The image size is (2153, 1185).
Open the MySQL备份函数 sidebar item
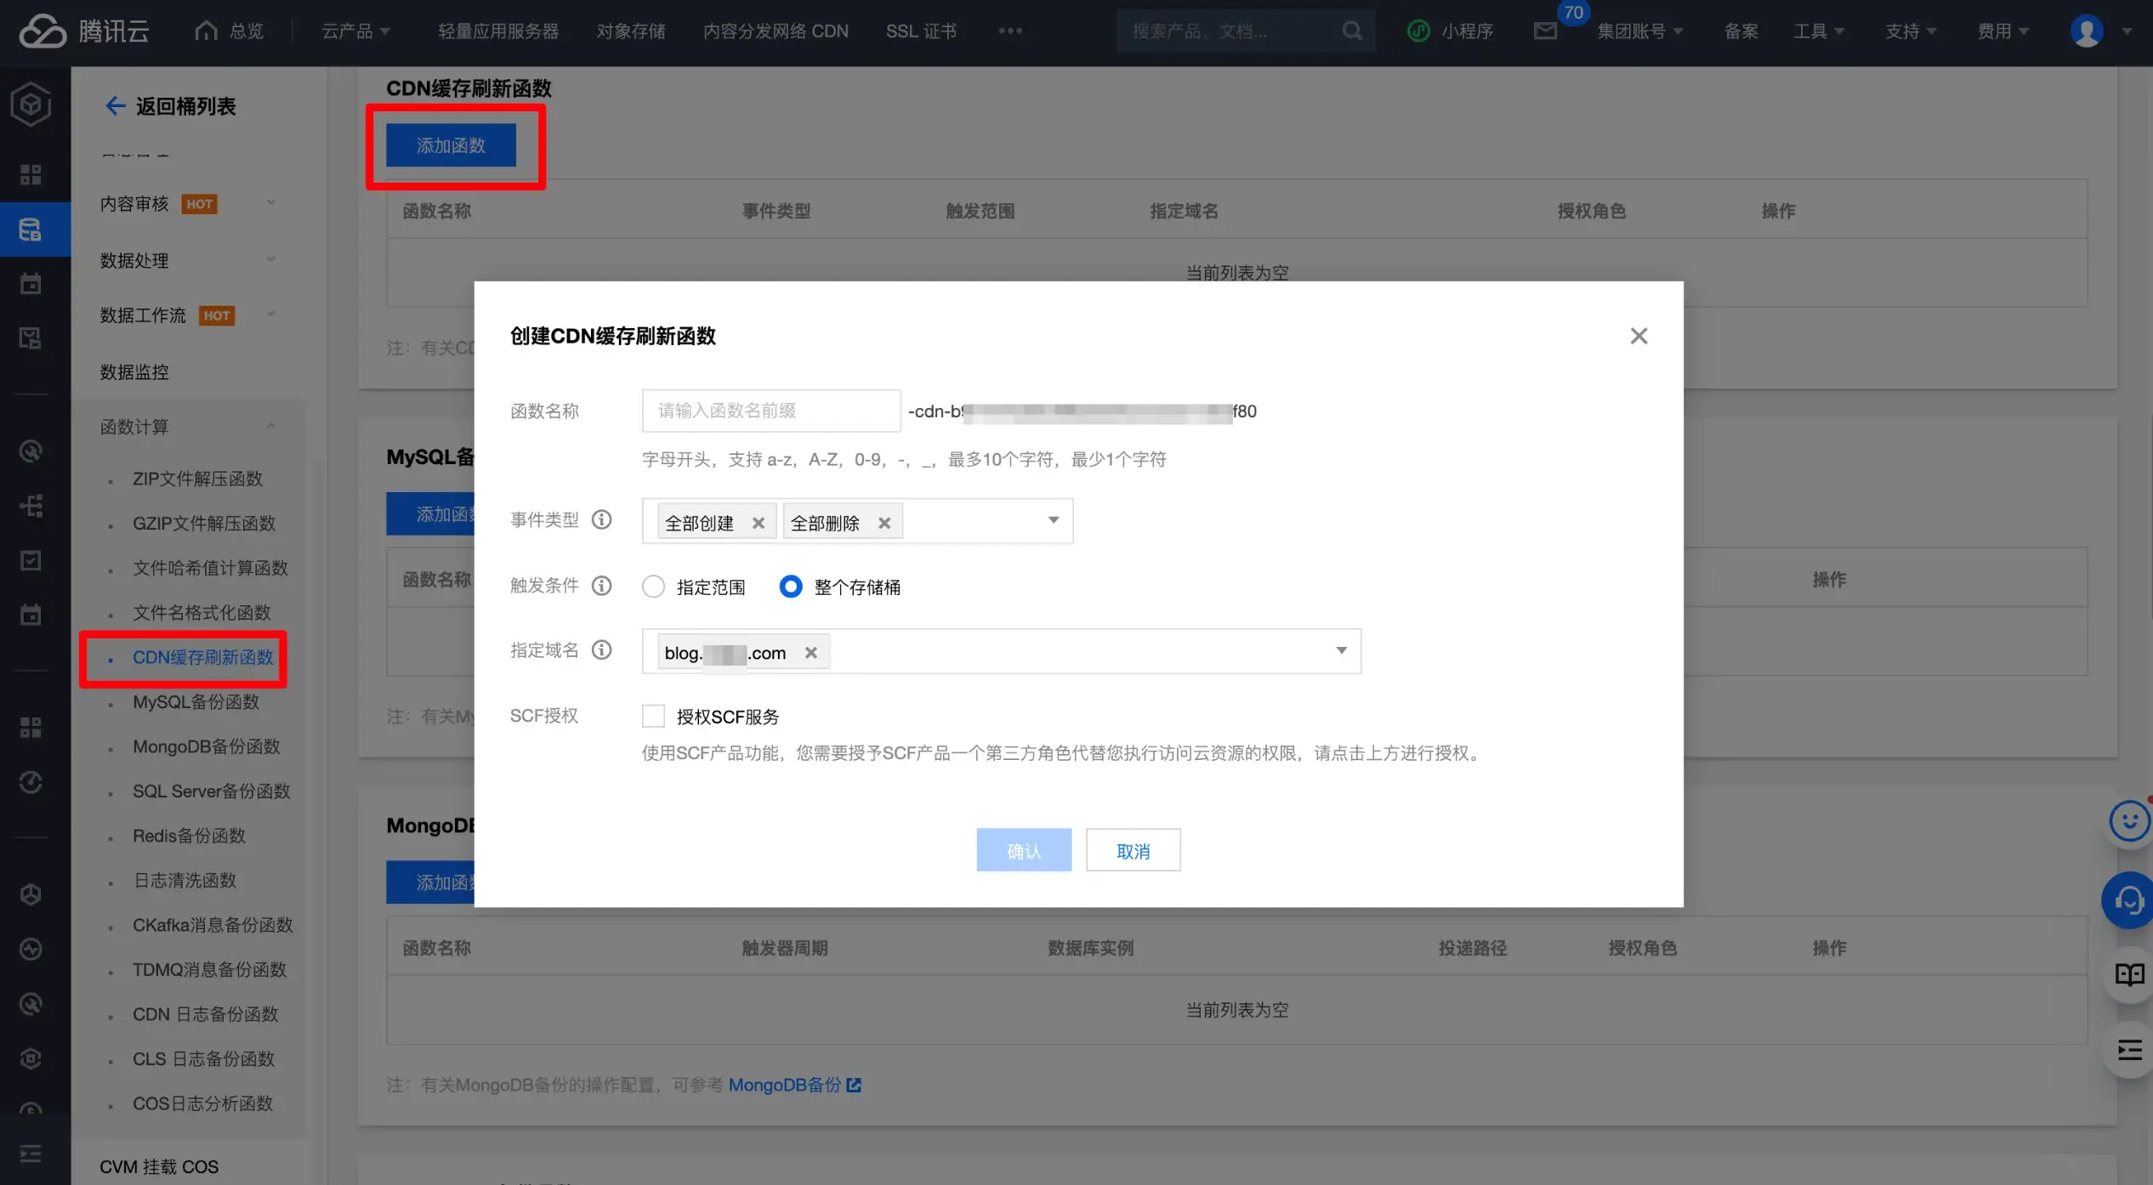pos(196,702)
